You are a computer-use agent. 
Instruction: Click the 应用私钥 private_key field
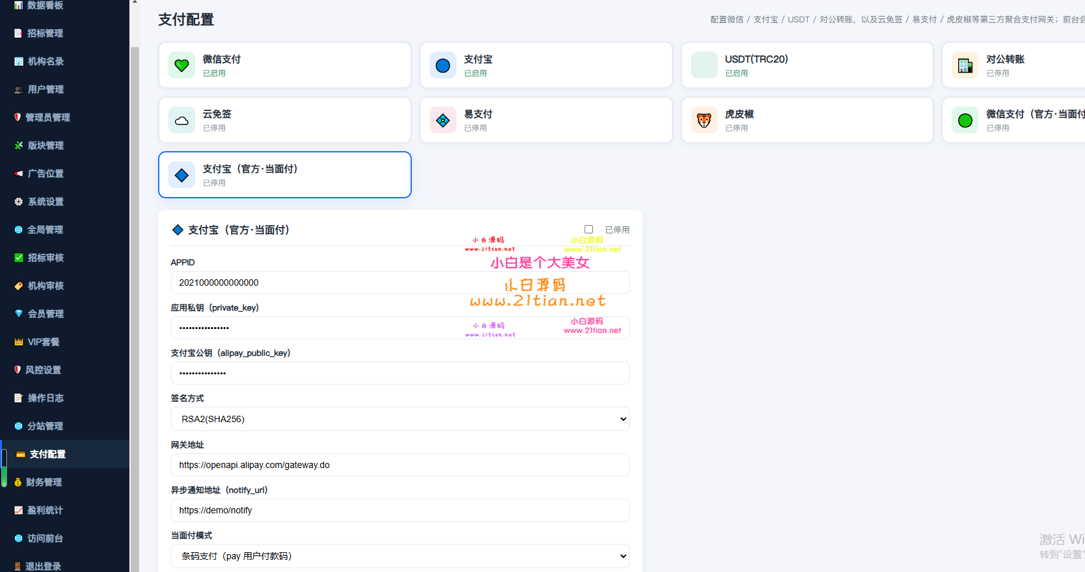(400, 328)
